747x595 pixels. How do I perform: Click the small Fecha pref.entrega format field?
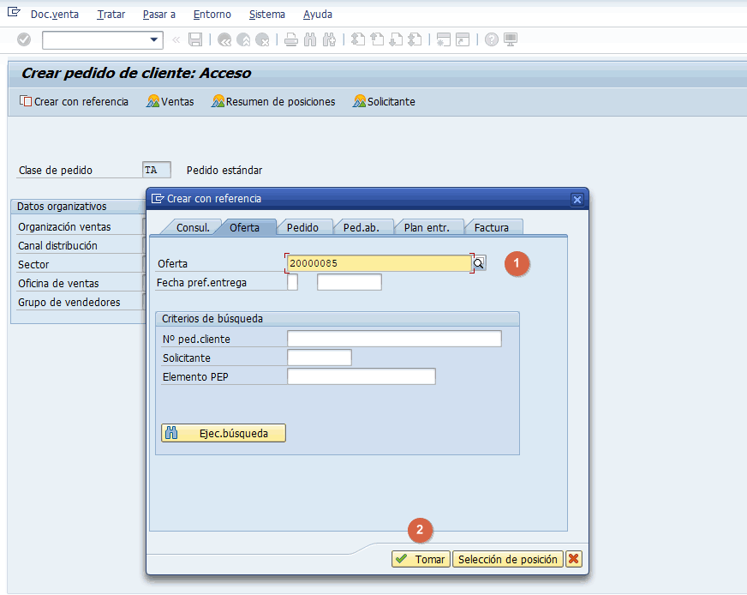292,282
